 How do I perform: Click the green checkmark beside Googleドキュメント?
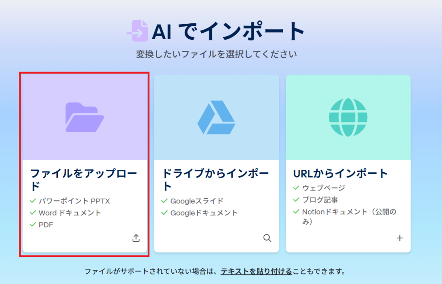pos(164,212)
